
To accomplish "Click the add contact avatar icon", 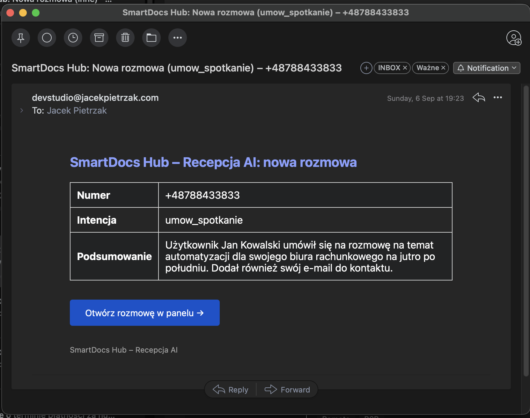I will pos(514,38).
